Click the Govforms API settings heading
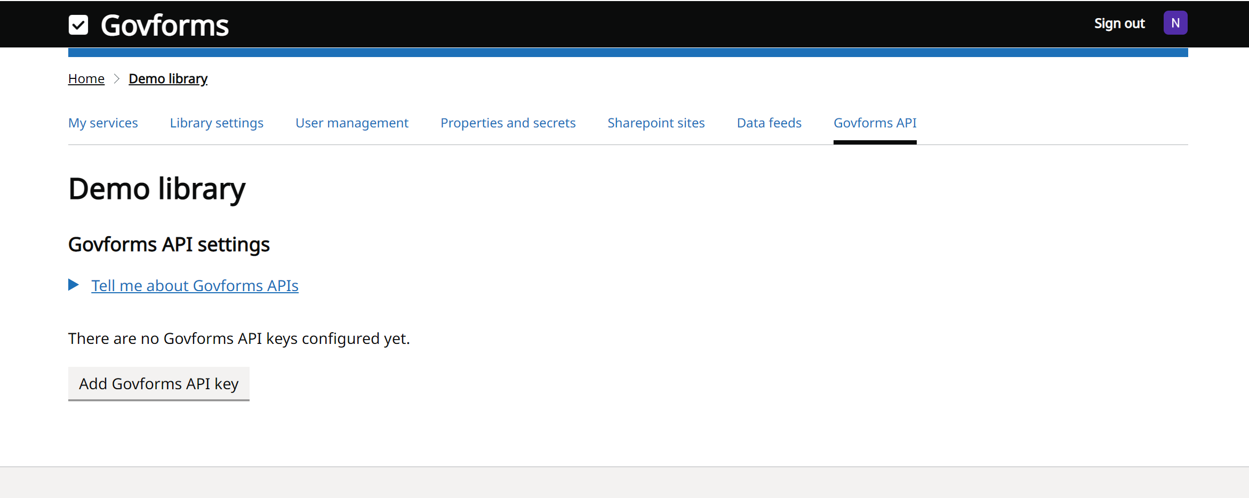This screenshot has width=1249, height=498. coord(169,245)
